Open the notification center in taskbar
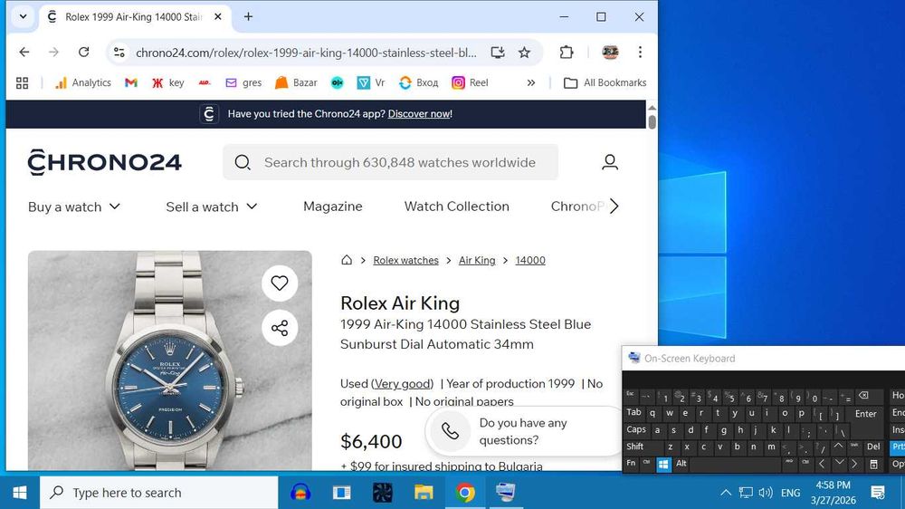Screen dimensions: 905x509 tap(878, 493)
